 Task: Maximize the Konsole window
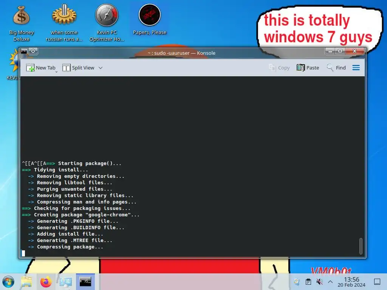point(340,51)
